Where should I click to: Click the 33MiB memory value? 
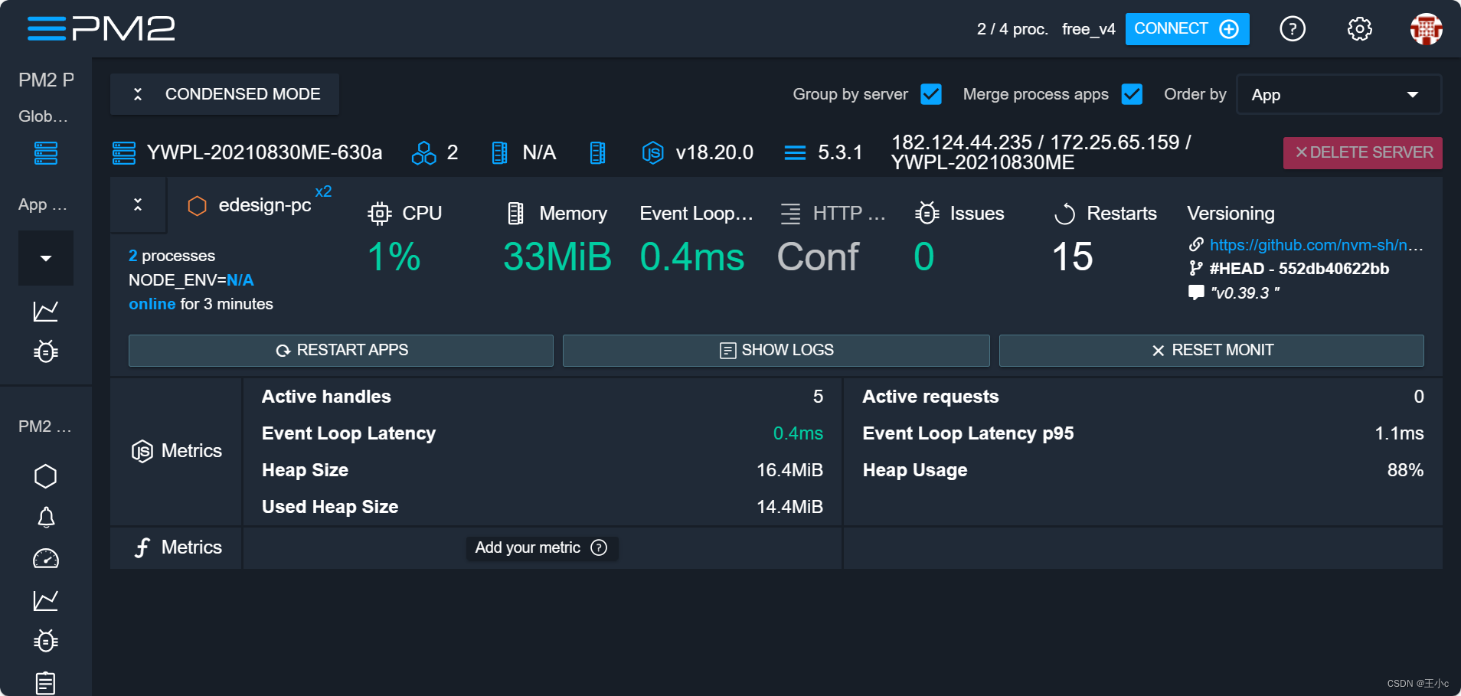click(x=557, y=257)
